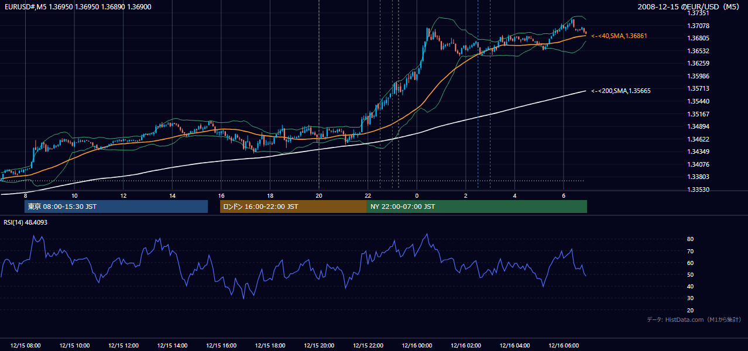Click hour tick 14 below the price chart
Image resolution: width=748 pixels, height=351 pixels.
(x=172, y=195)
